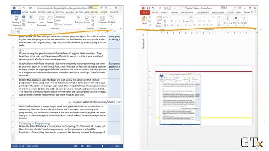The height and width of the screenshot is (151, 269).
Task: Toggle Strikethrough in PowerPoint
Action: (187, 21)
